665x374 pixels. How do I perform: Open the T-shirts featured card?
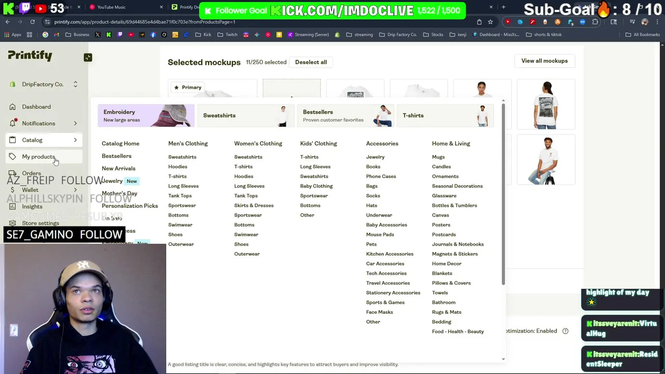(x=445, y=116)
